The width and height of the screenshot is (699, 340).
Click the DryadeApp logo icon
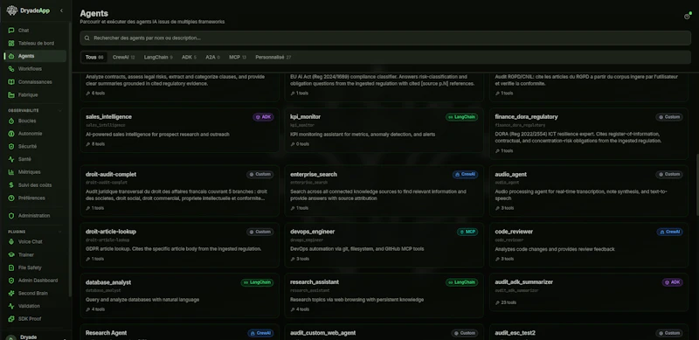[12, 10]
